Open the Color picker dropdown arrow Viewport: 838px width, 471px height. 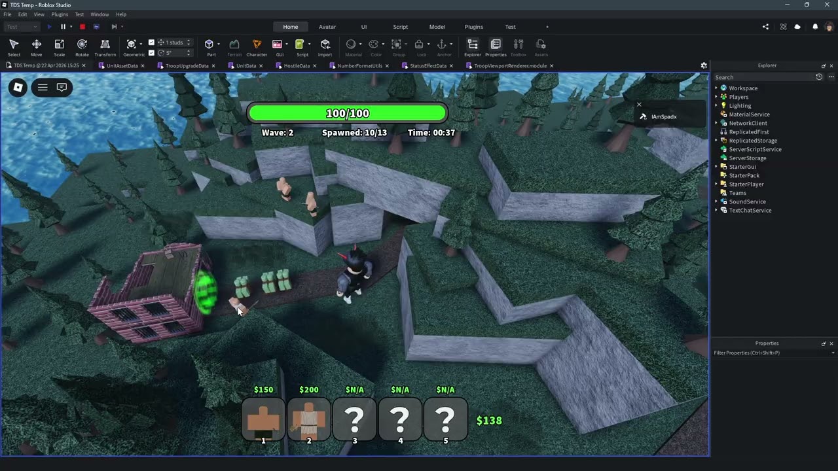pos(383,44)
